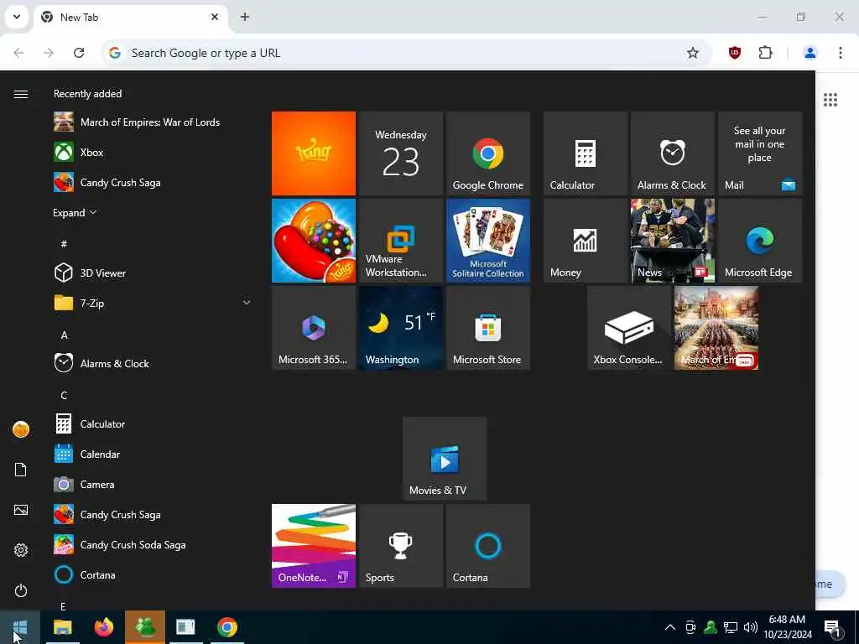
Task: Open the OneNote tile
Action: coord(314,545)
